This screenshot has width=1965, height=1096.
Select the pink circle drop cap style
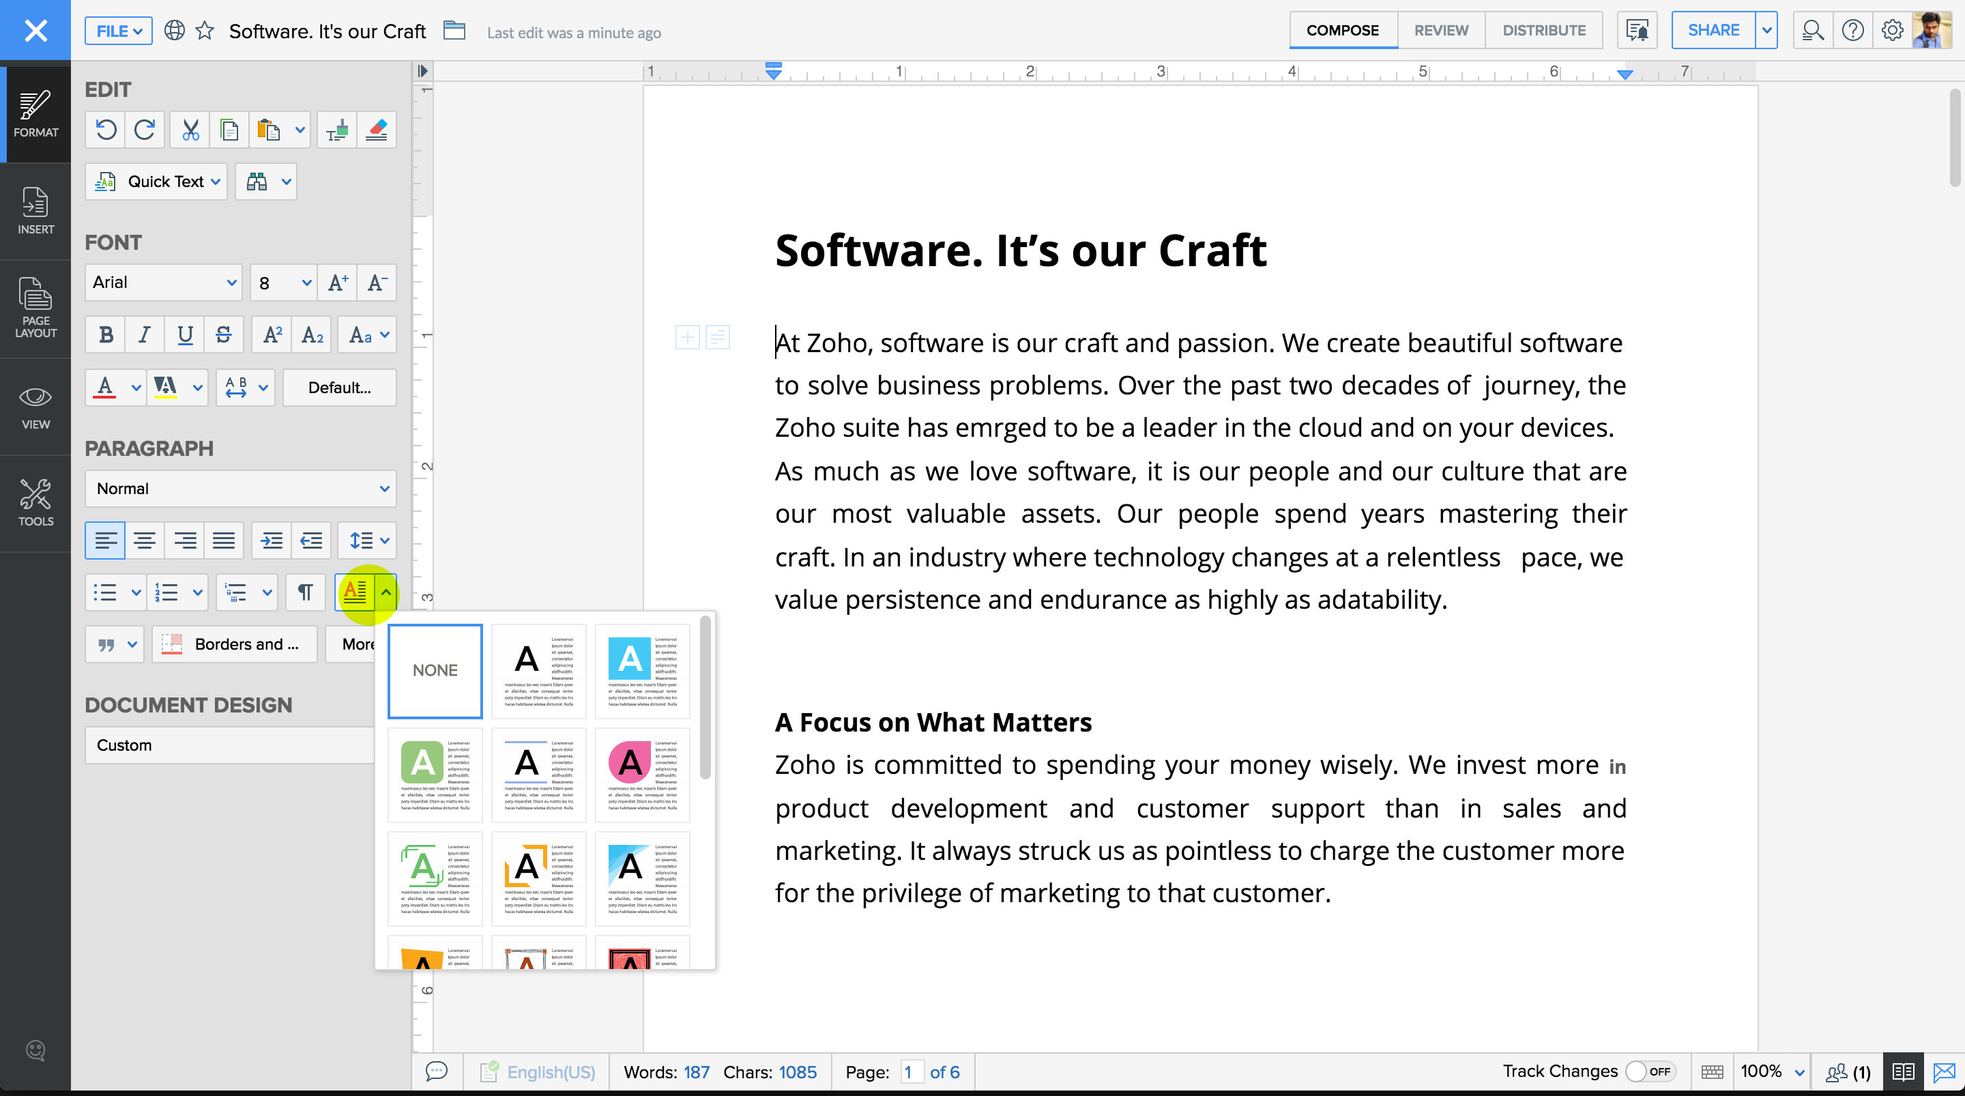(x=642, y=775)
